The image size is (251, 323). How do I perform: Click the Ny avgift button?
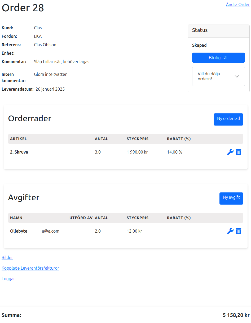pos(231,198)
